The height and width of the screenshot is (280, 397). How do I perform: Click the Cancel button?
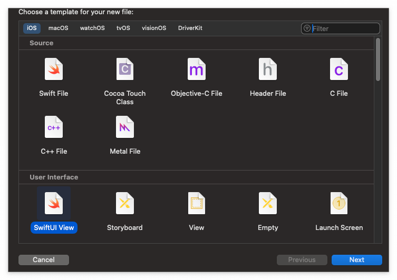(44, 260)
